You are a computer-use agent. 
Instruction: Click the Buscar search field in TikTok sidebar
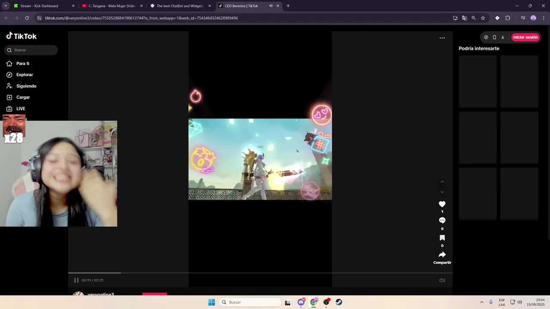31,50
